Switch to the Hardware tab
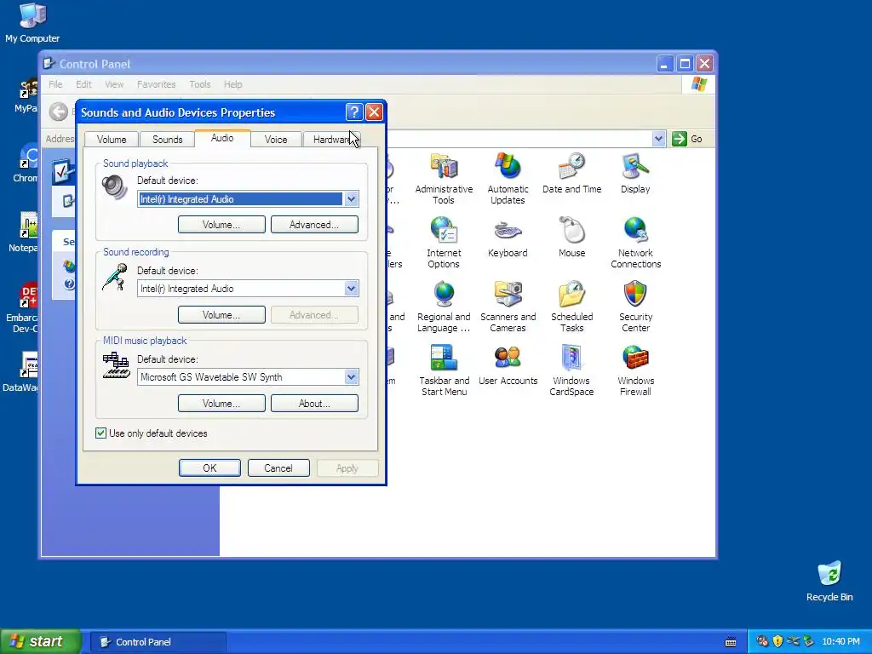 [331, 140]
